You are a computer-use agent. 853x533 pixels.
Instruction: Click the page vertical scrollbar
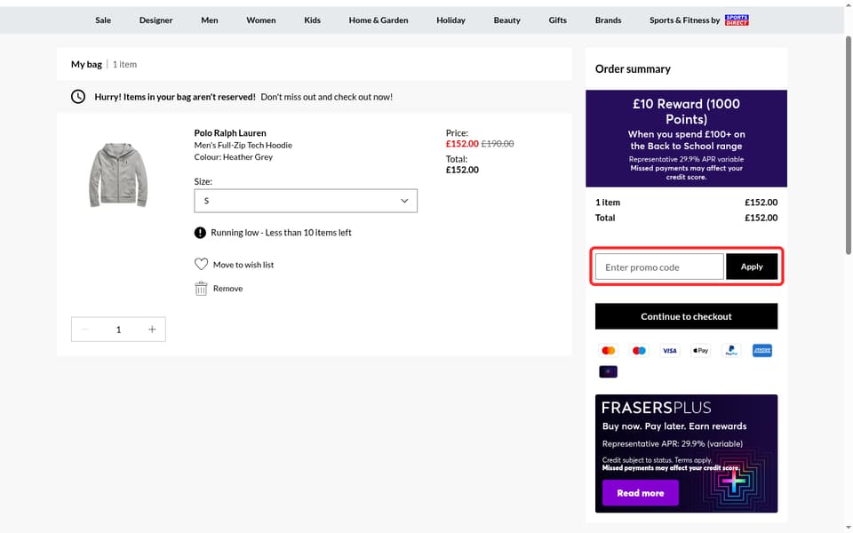(x=848, y=145)
